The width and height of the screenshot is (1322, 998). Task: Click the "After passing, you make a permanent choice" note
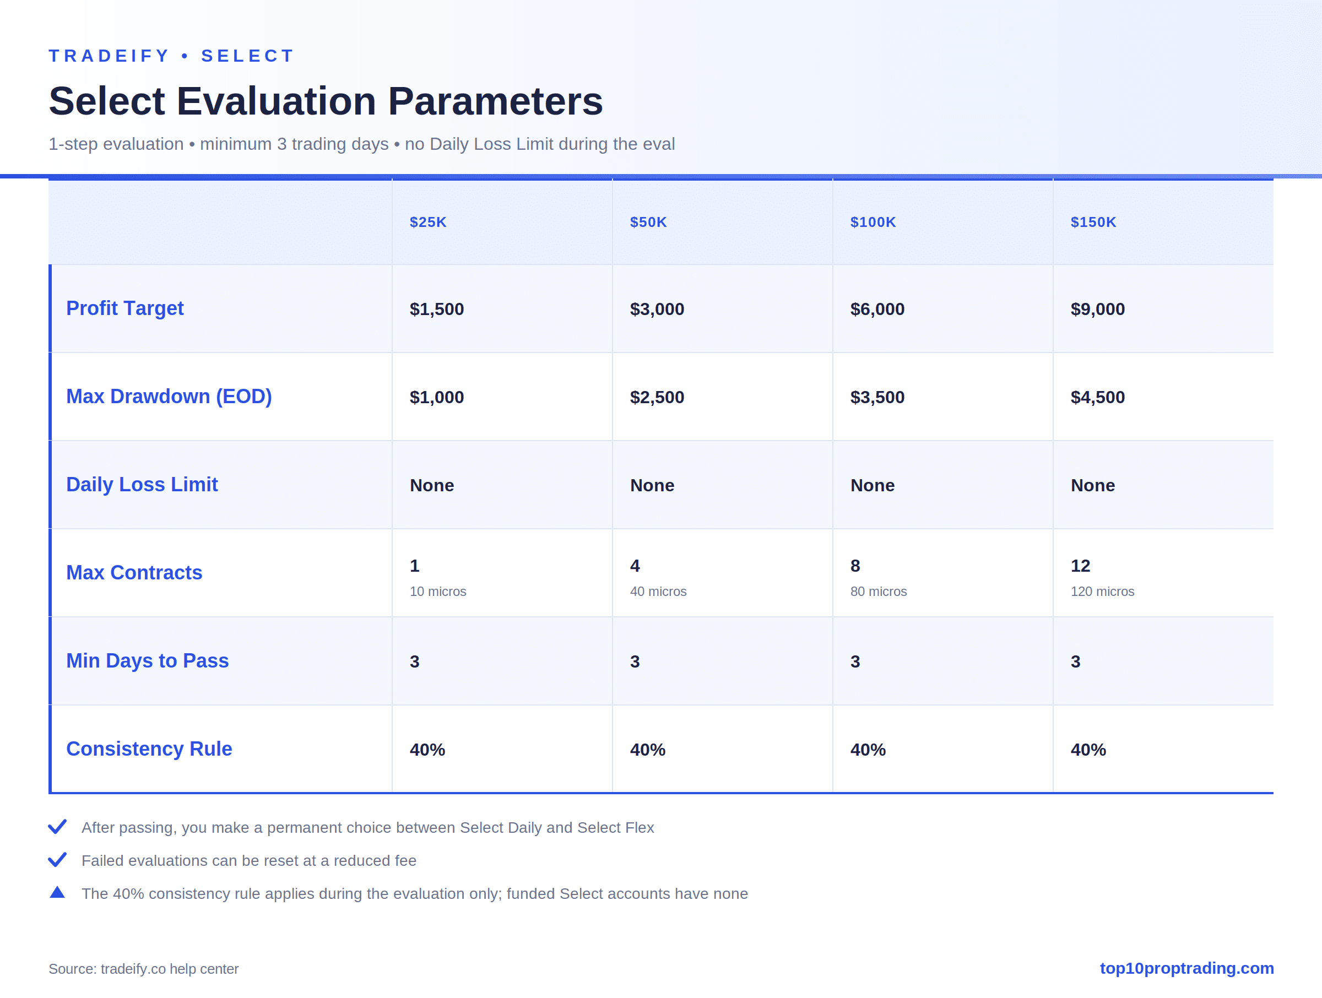(x=368, y=828)
